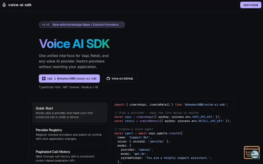Open the floating terminal widget icon
Image resolution: width=263 pixels, height=164 pixels.
252,153
